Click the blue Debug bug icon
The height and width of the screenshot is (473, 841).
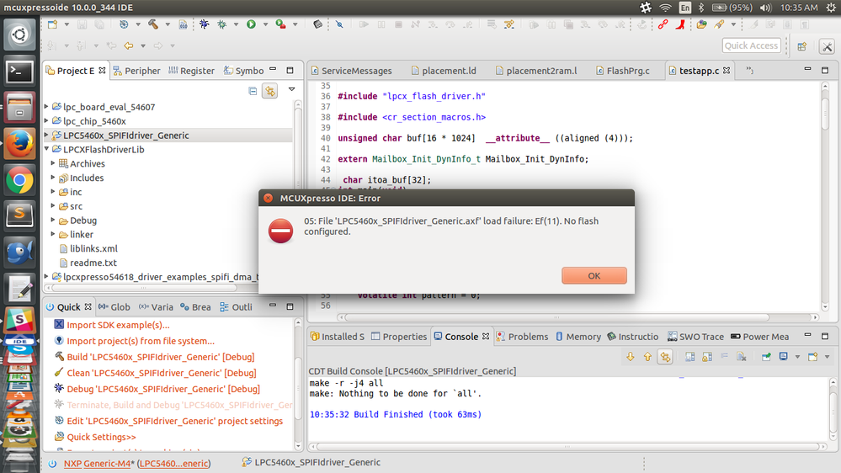point(205,24)
